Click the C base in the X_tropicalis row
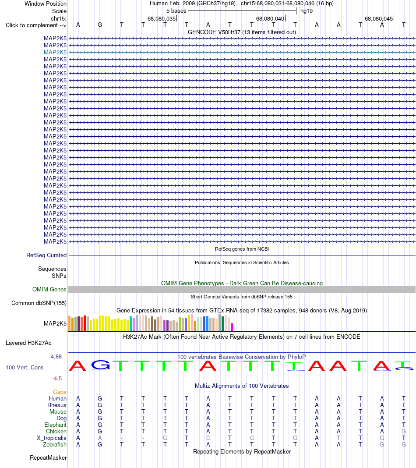The image size is (416, 468). (252, 438)
